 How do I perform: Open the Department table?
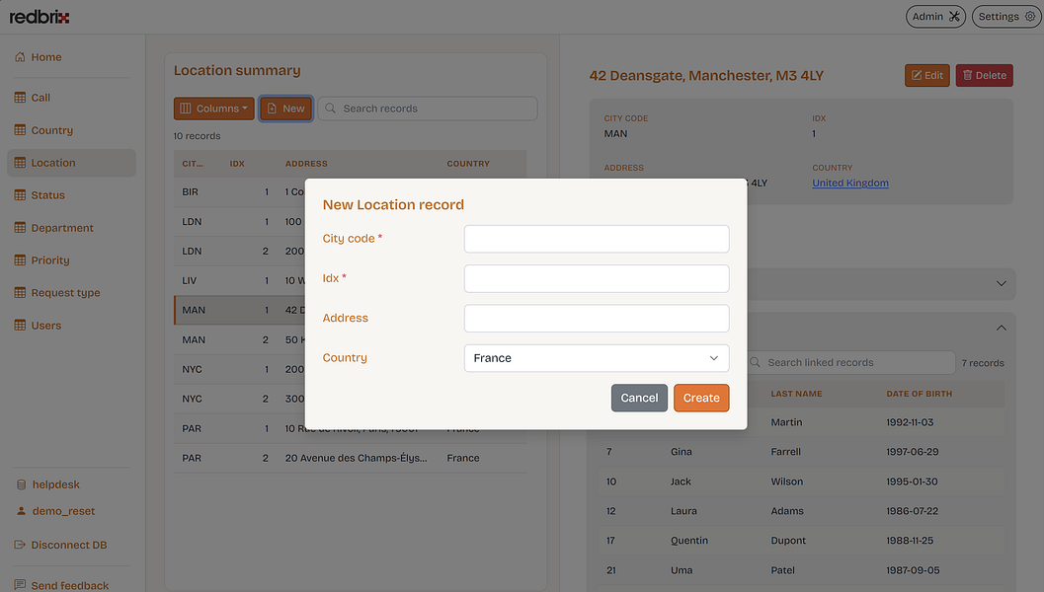point(62,228)
